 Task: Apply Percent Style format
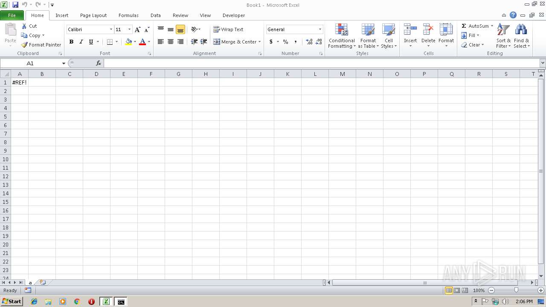285,42
